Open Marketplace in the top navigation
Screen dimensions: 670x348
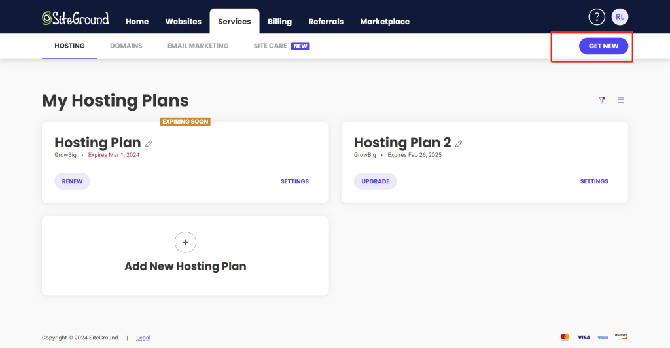(x=385, y=22)
